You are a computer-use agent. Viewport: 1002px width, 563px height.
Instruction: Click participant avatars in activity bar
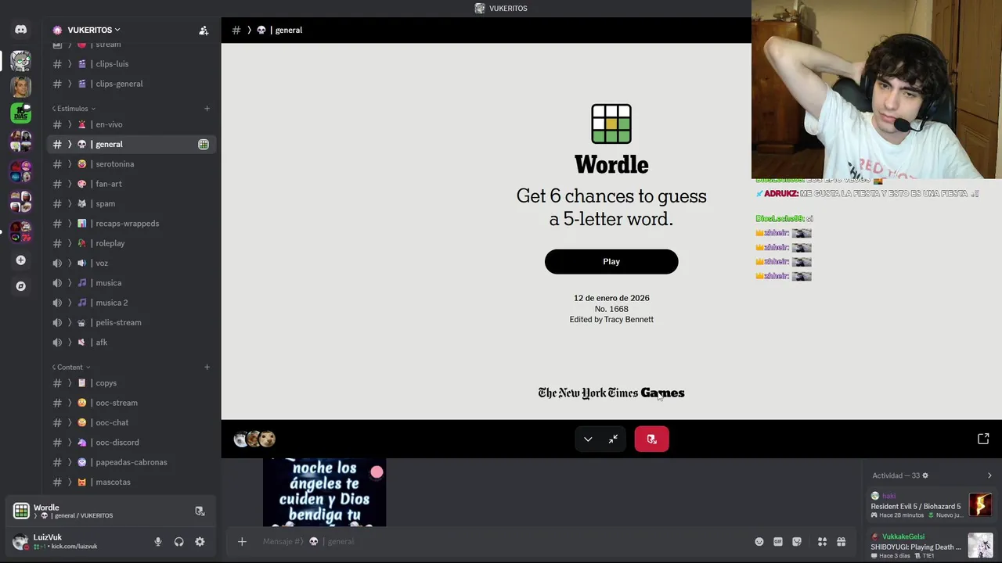(x=254, y=439)
